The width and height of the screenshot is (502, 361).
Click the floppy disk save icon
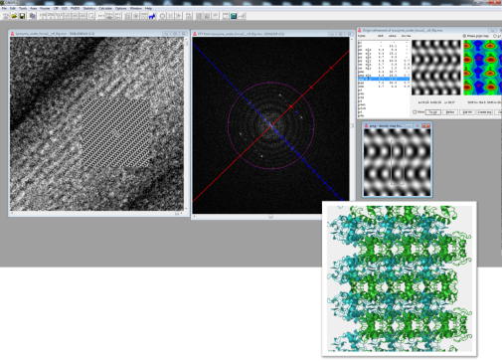(x=22, y=16)
